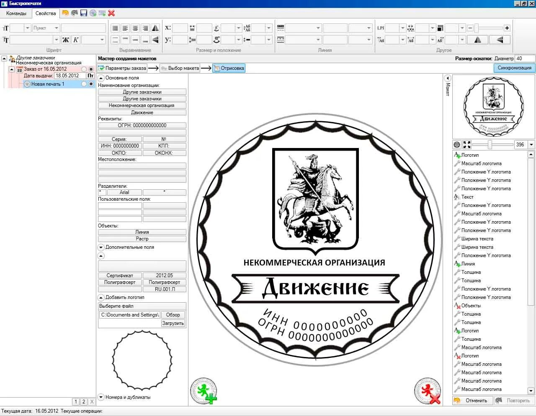This screenshot has height=416, width=536.
Task: Click the large horizontal mirror button in Другое
Action: point(477,40)
